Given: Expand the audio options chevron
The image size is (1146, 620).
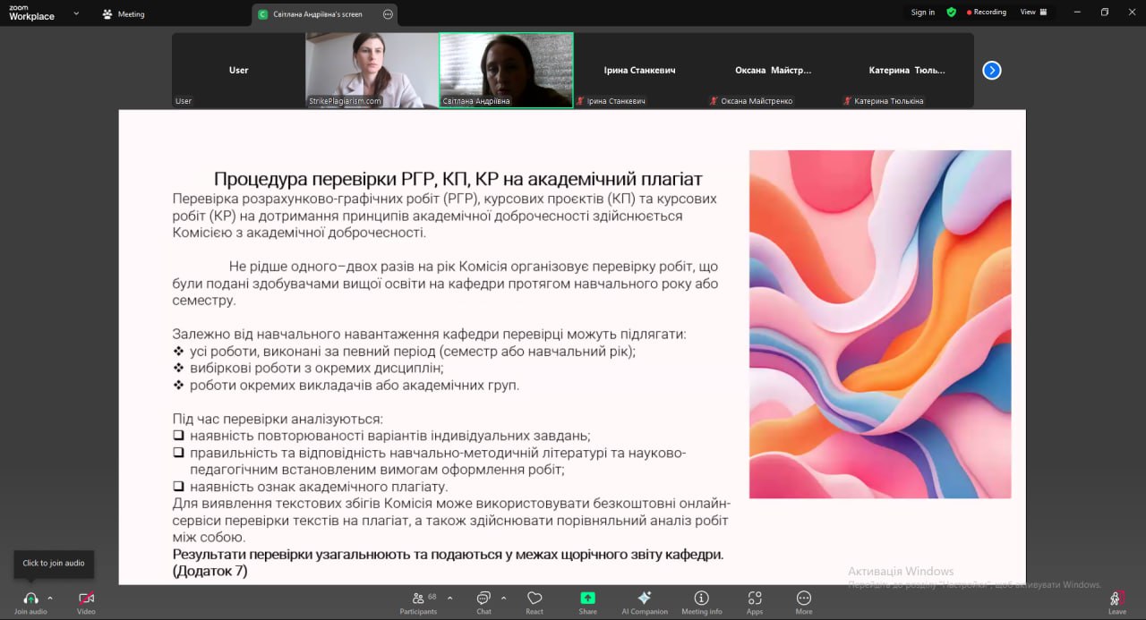Looking at the screenshot, I should click(50, 598).
